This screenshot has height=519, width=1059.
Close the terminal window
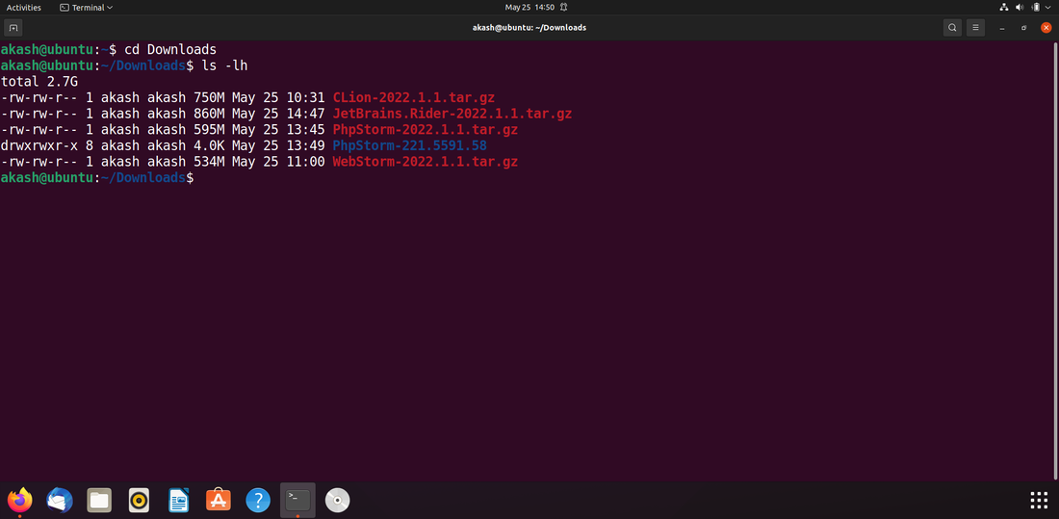pos(1046,28)
